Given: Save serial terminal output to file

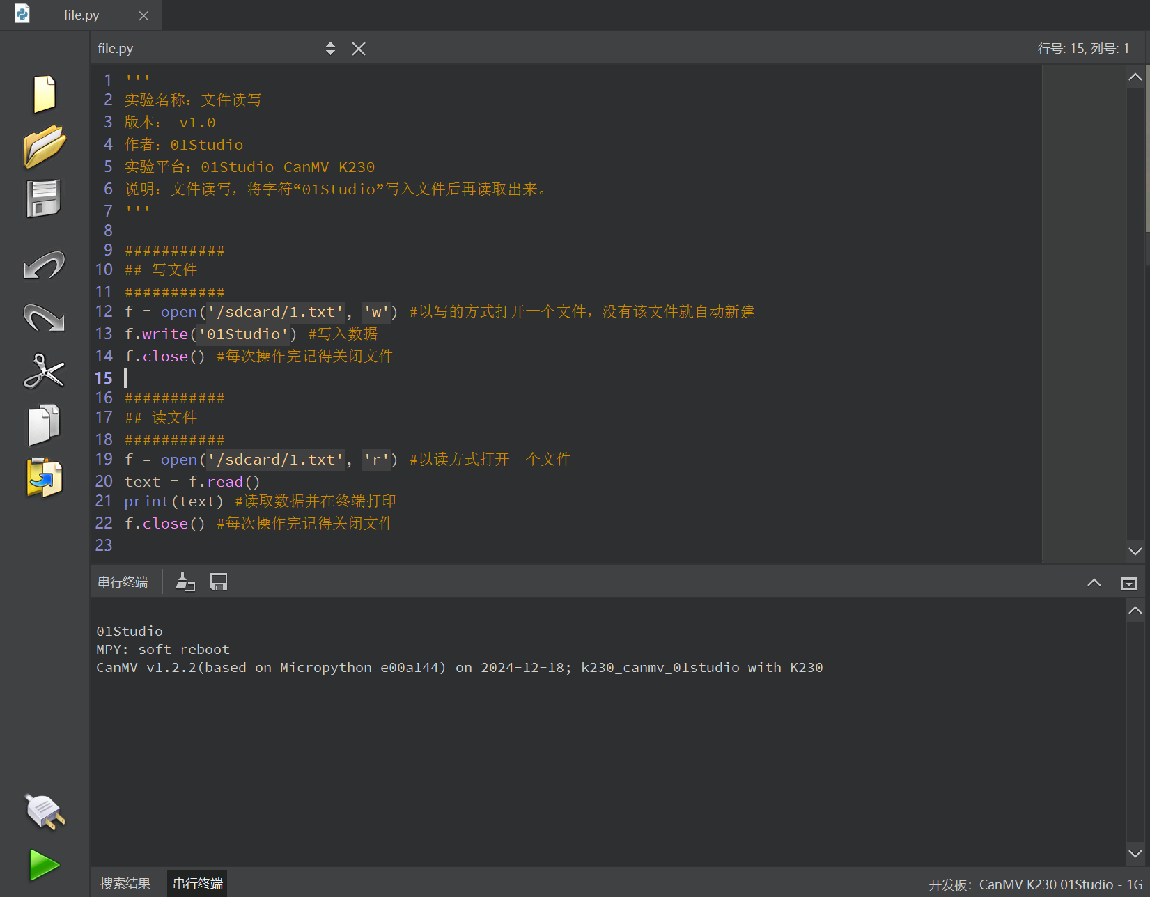Looking at the screenshot, I should click(x=219, y=582).
